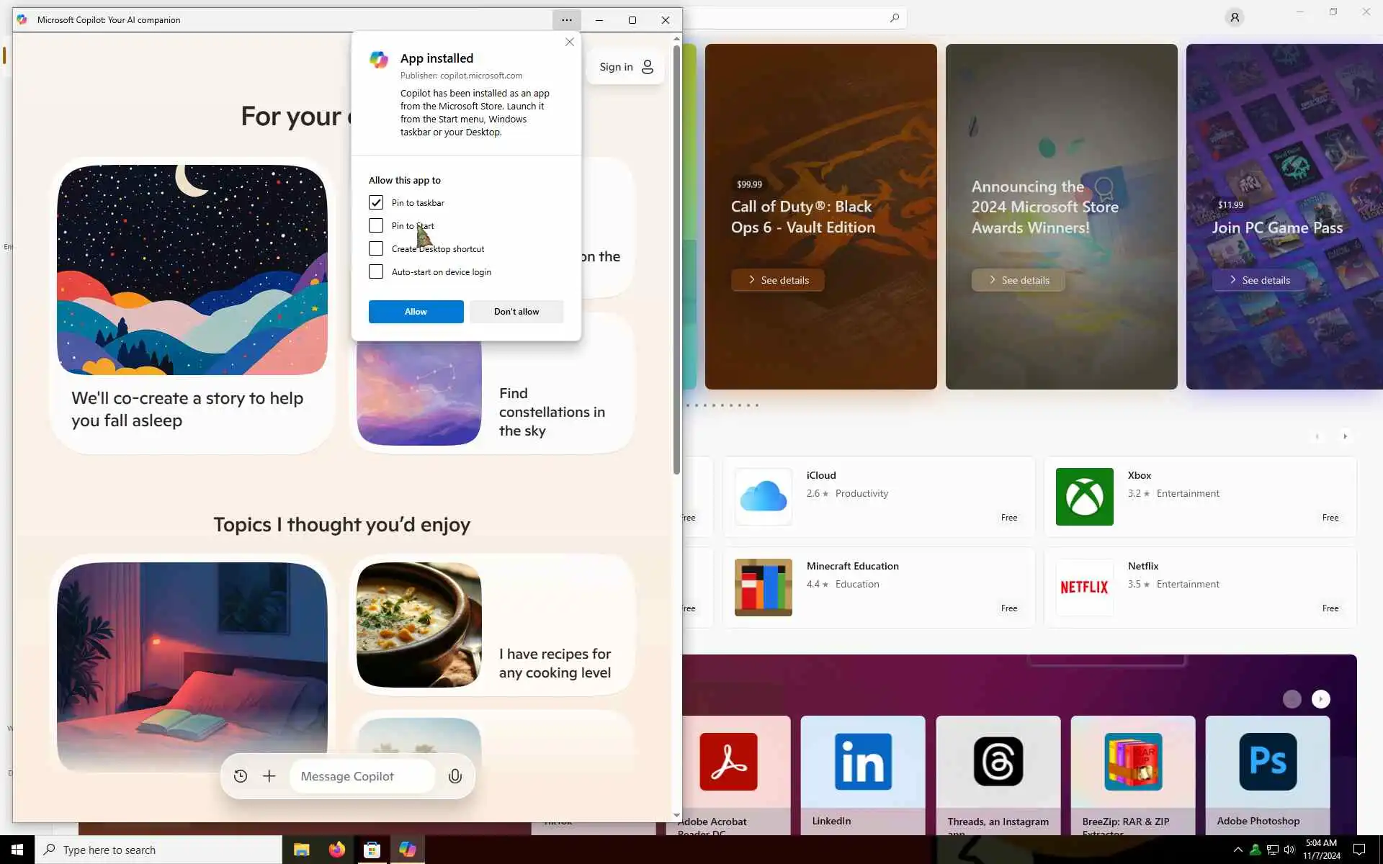Enable Pin to Start checkbox
The image size is (1383, 864).
click(x=376, y=225)
